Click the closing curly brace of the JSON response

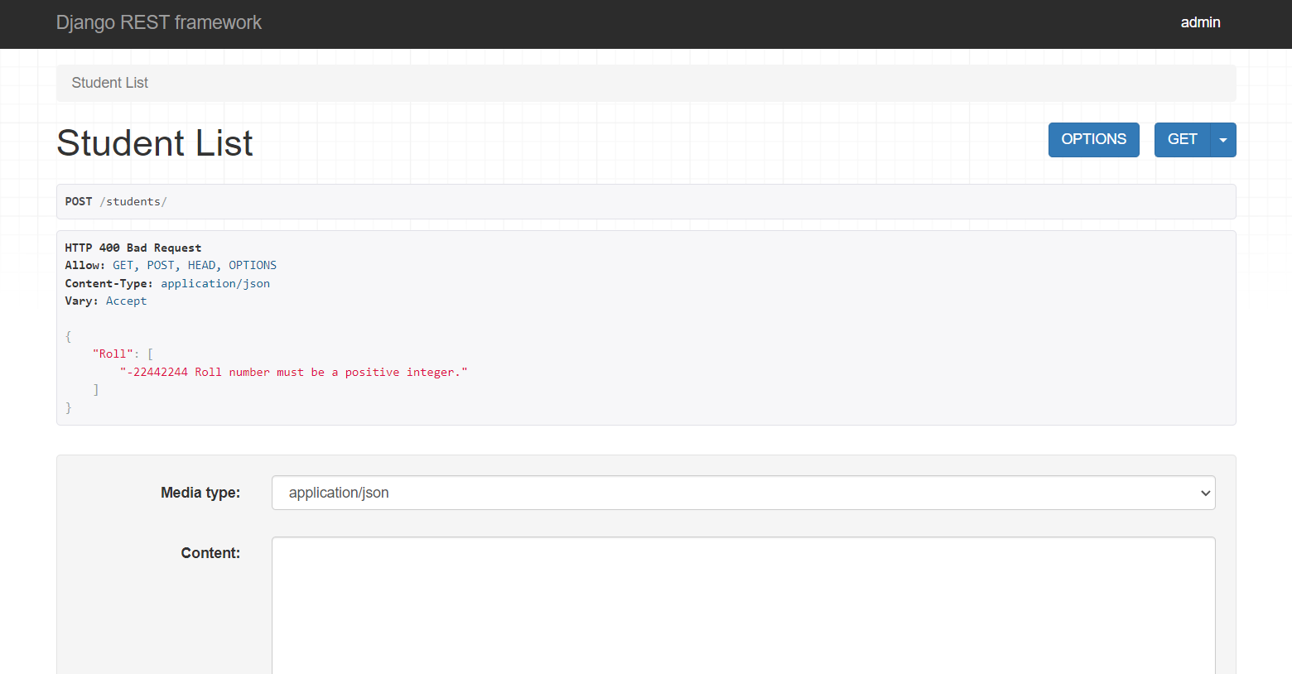click(x=69, y=407)
